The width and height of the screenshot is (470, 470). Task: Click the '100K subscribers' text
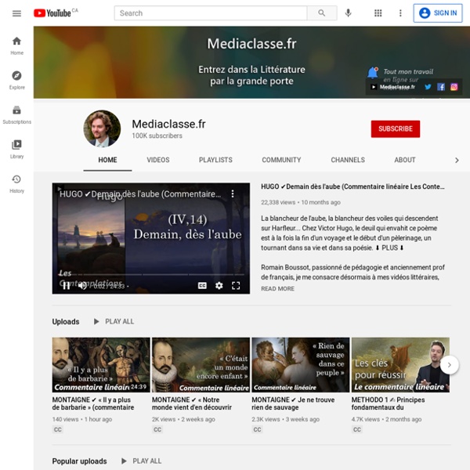(157, 136)
